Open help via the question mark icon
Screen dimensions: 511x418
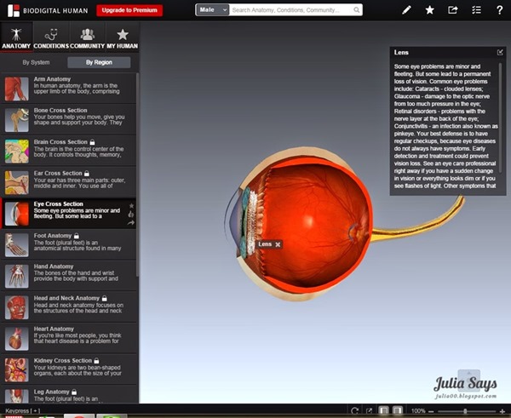(498, 10)
